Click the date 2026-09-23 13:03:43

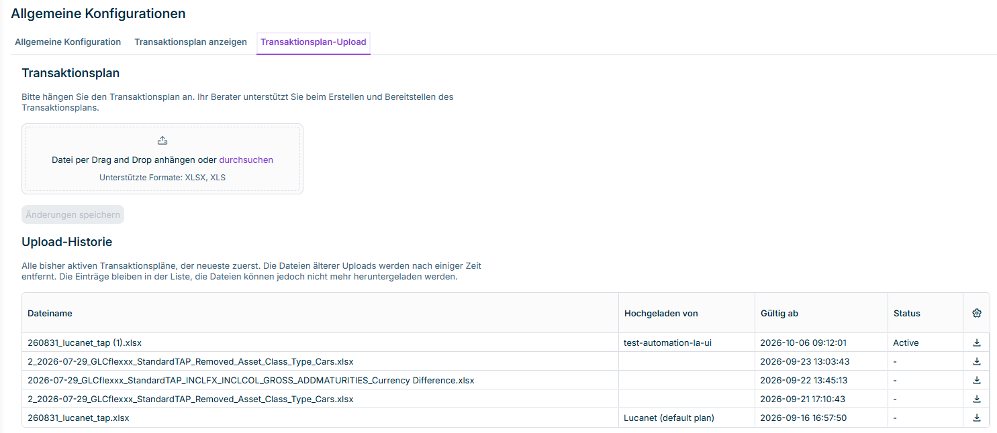805,361
